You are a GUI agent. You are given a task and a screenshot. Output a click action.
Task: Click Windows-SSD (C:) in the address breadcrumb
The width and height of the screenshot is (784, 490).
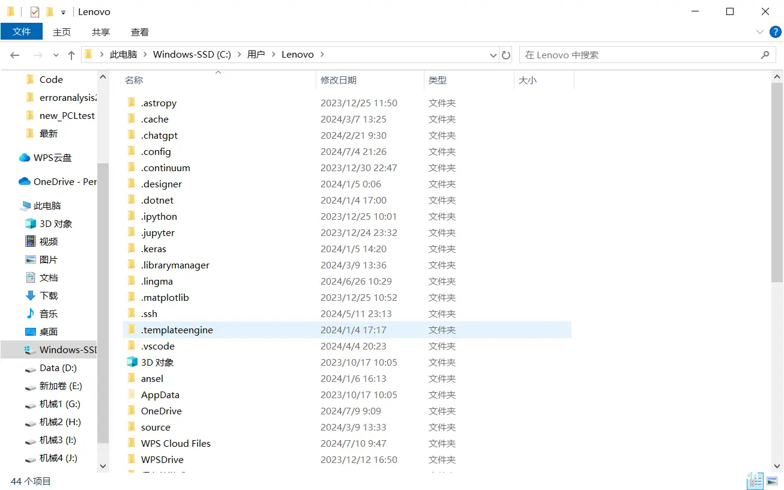[x=192, y=54]
